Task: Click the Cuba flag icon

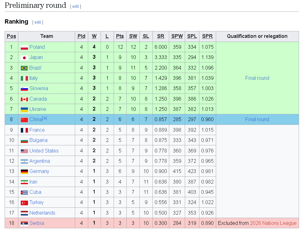Action: [x=24, y=193]
